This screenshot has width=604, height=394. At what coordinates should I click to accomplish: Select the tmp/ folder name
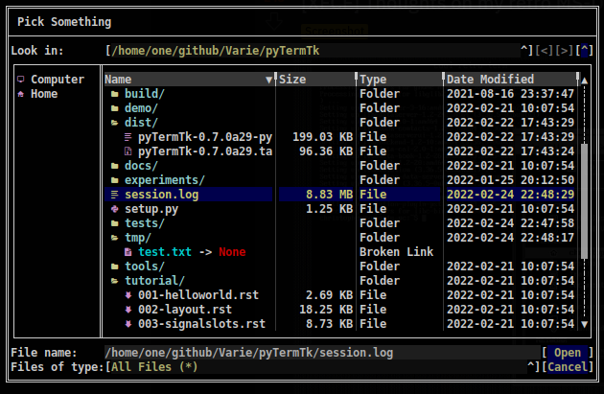pyautogui.click(x=138, y=238)
